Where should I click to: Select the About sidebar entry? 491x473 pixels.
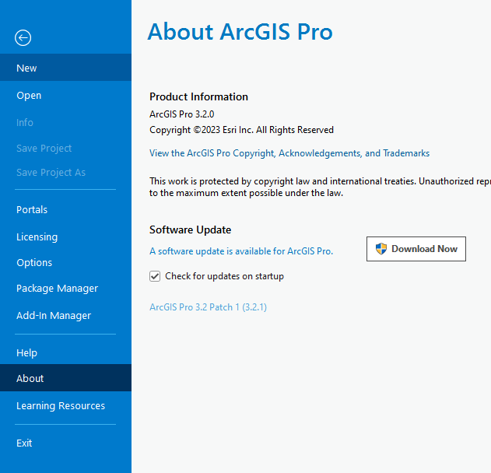(x=66, y=378)
